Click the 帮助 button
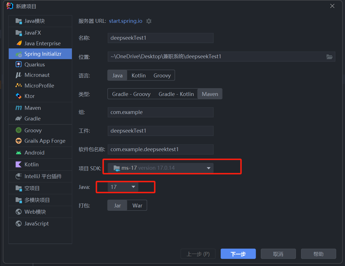Image resolution: width=345 pixels, height=266 pixels. (x=319, y=254)
